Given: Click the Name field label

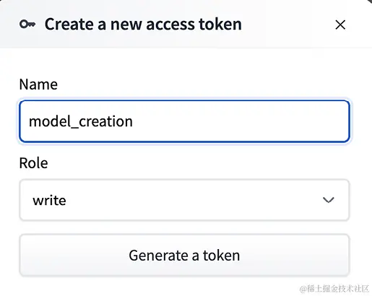Looking at the screenshot, I should click(x=38, y=84).
